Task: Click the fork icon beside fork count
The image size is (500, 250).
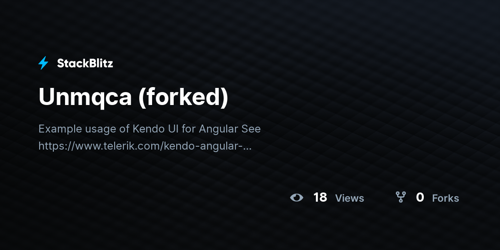Action: pos(400,197)
